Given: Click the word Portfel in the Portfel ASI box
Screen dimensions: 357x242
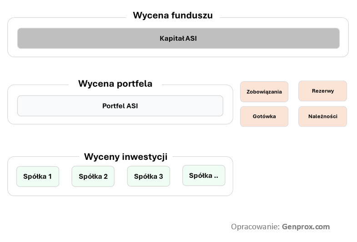Looking at the screenshot, I should coord(113,106).
